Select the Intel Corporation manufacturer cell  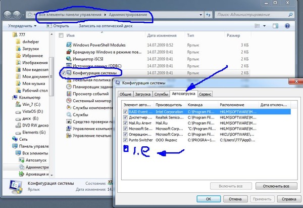[x=169, y=112]
